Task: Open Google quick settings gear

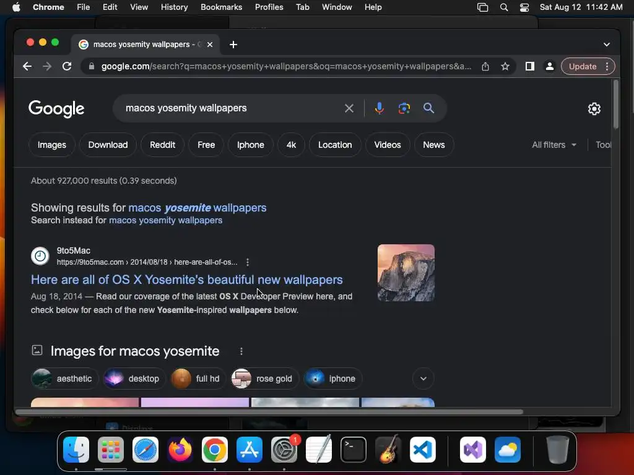Action: click(x=594, y=109)
